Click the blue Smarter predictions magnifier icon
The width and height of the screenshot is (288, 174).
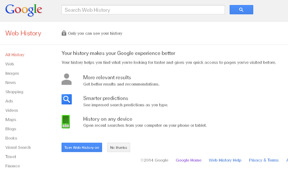[x=67, y=99]
